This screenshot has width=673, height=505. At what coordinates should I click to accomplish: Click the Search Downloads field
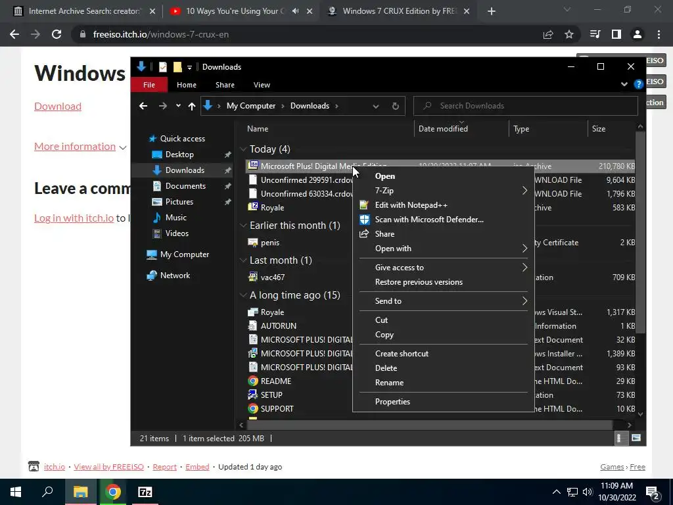[x=526, y=106]
